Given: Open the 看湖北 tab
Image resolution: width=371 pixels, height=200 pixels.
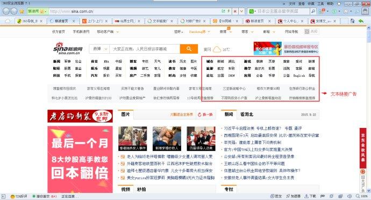Looking at the screenshot, I should [247, 115].
